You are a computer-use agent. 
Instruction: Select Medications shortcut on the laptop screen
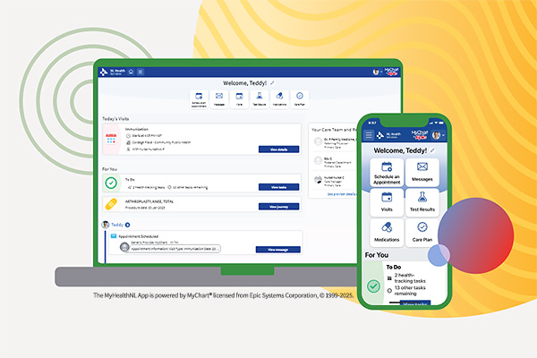(279, 97)
